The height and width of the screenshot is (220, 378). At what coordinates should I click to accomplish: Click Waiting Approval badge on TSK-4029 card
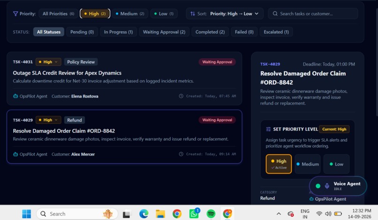tap(217, 120)
